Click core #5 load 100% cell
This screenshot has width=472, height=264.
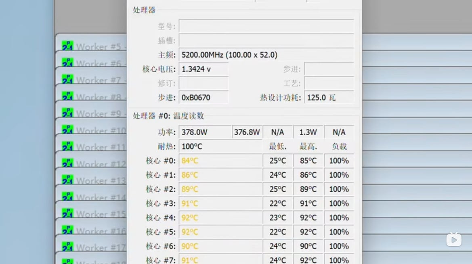point(339,232)
